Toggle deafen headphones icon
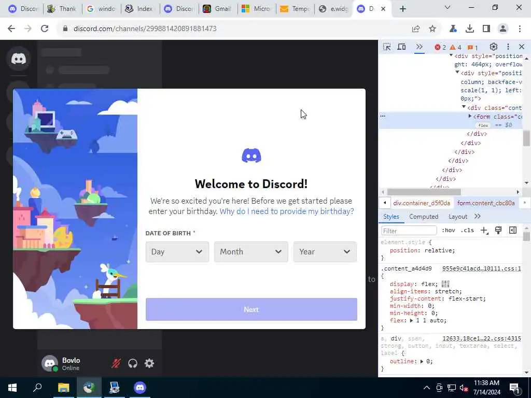 133,363
